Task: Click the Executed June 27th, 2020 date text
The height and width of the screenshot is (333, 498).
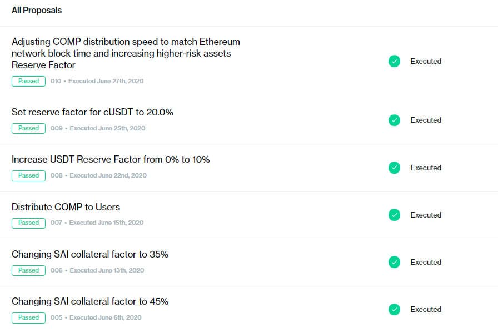Action: (106, 81)
